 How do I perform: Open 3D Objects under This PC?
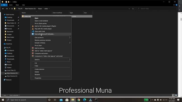click(x=10, y=50)
